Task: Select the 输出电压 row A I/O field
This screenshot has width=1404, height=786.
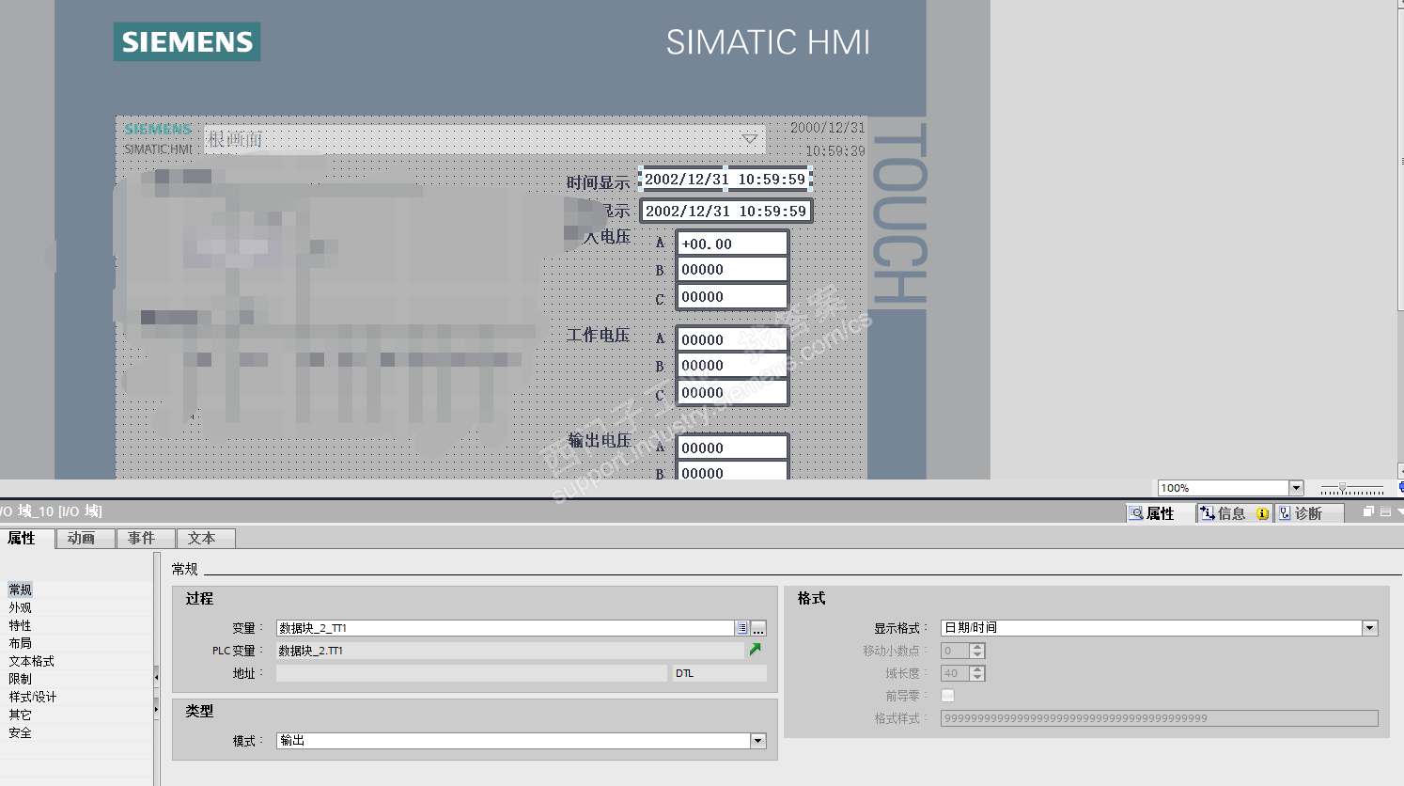Action: tap(732, 448)
